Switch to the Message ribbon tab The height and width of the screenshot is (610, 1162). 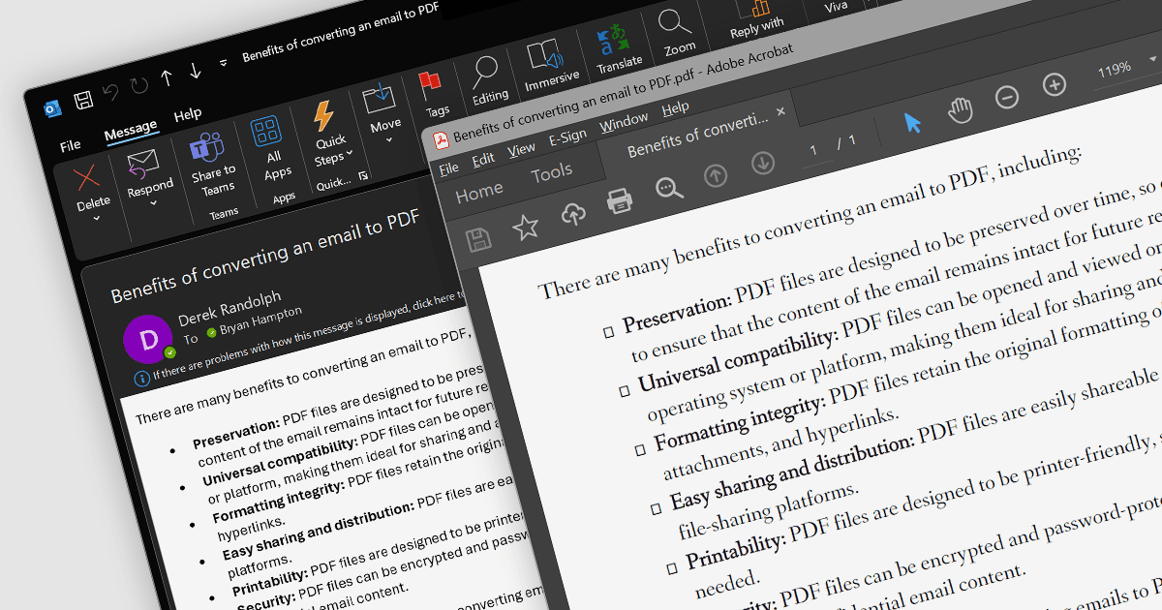(x=130, y=130)
